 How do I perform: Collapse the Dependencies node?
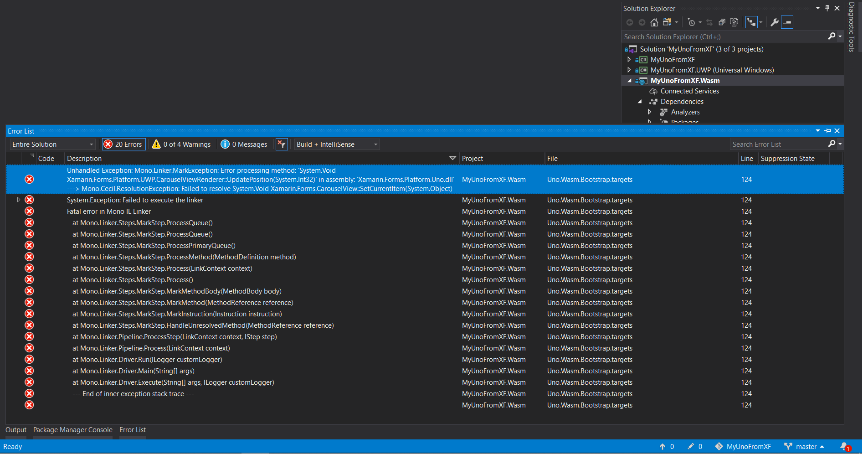pyautogui.click(x=640, y=101)
